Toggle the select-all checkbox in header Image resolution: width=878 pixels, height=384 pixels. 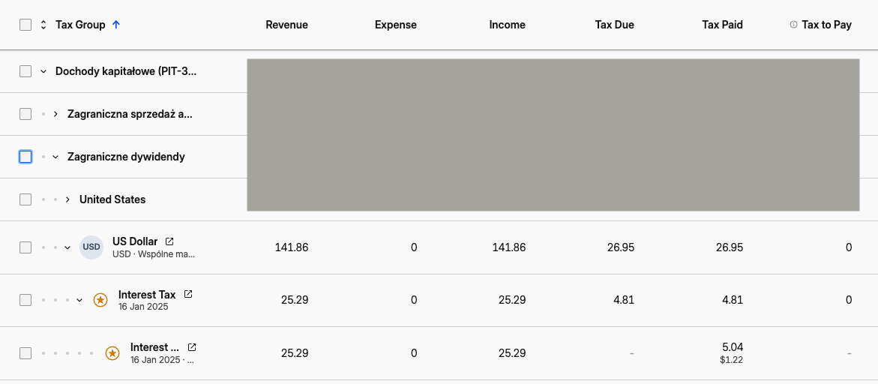point(25,25)
